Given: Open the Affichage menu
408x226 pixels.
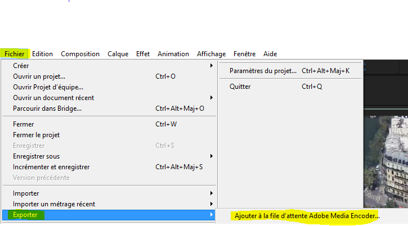Looking at the screenshot, I should tap(211, 54).
